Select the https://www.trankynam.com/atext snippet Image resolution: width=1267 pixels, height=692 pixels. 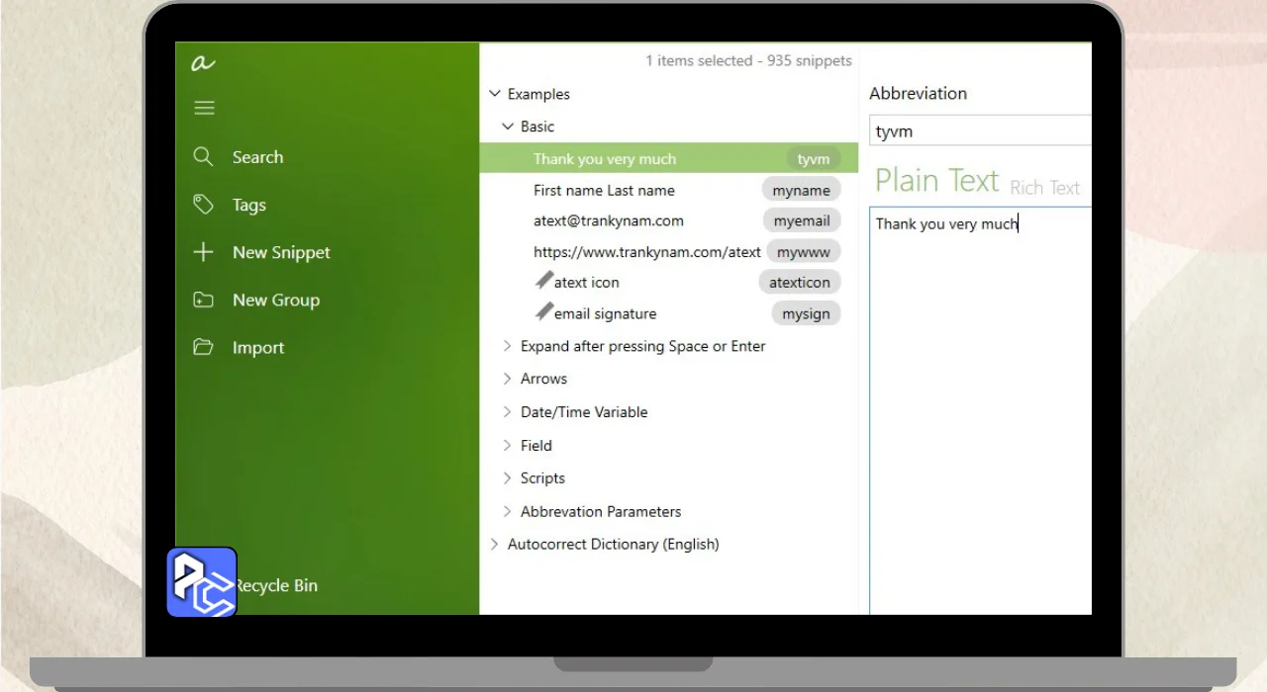[647, 252]
